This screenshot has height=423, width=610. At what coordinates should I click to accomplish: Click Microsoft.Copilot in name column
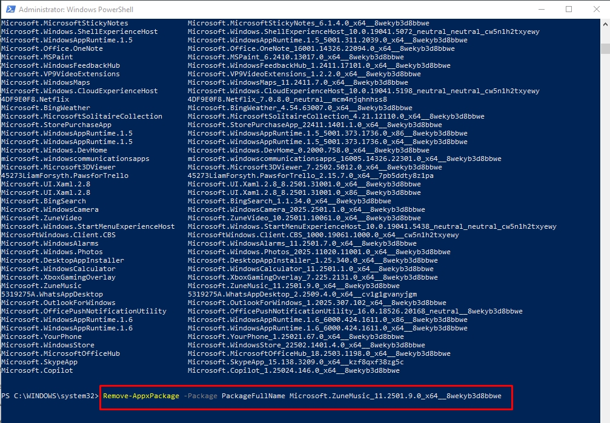(x=37, y=370)
